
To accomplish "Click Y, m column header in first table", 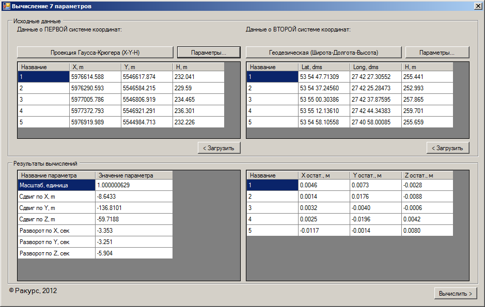I will coord(147,67).
